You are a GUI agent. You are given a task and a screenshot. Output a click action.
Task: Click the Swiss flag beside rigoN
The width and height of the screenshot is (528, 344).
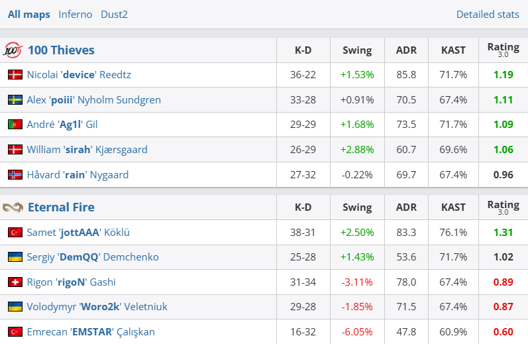15,282
